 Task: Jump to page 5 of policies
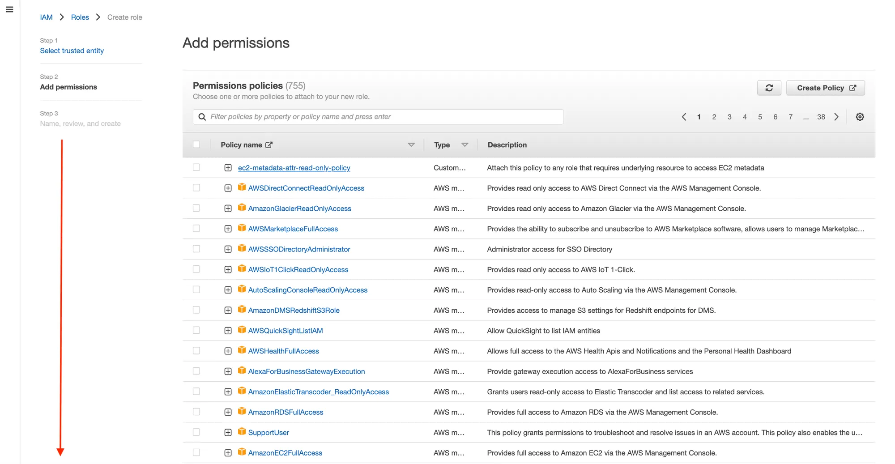[x=760, y=117]
